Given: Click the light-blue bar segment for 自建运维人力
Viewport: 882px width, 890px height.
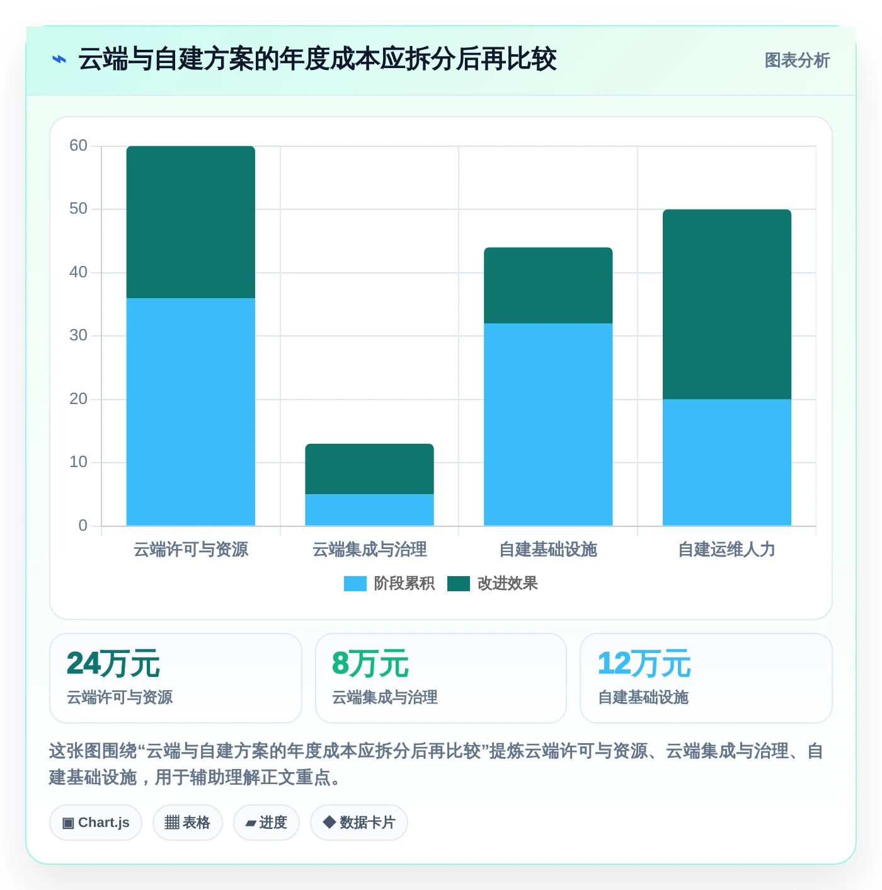Looking at the screenshot, I should click(727, 463).
